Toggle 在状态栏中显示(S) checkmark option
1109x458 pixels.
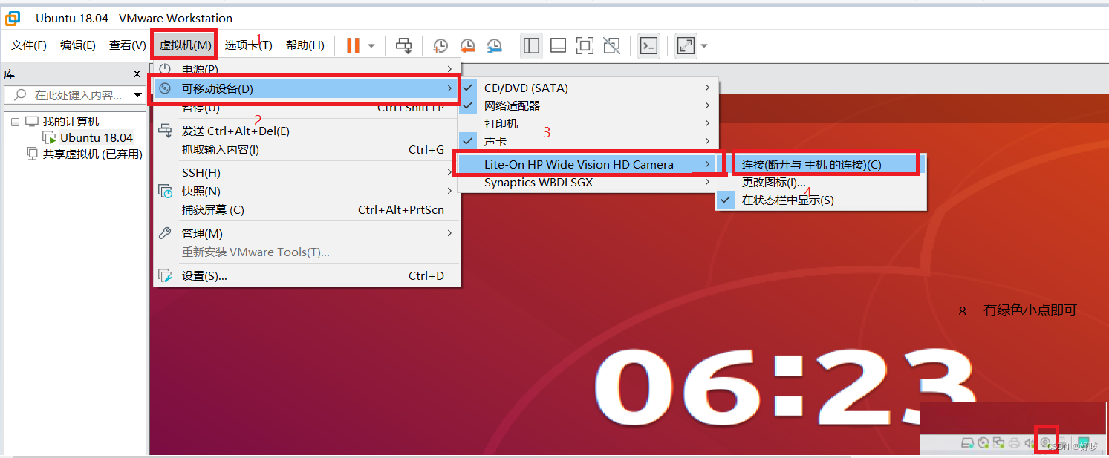[x=822, y=200]
